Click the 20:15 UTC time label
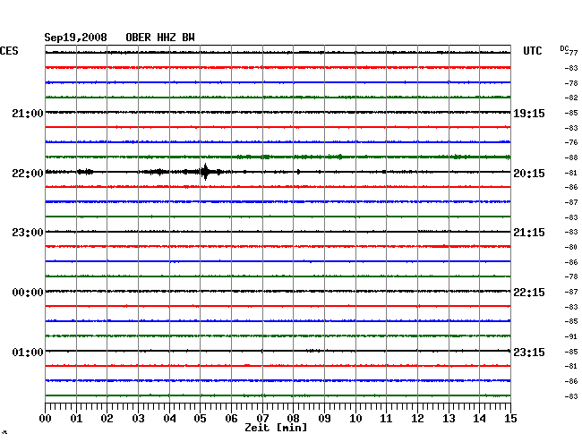The width and height of the screenshot is (582, 442). pyautogui.click(x=529, y=174)
